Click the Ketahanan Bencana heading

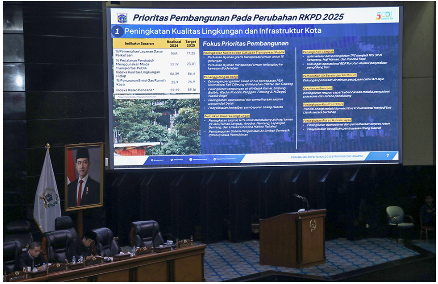click(317, 88)
